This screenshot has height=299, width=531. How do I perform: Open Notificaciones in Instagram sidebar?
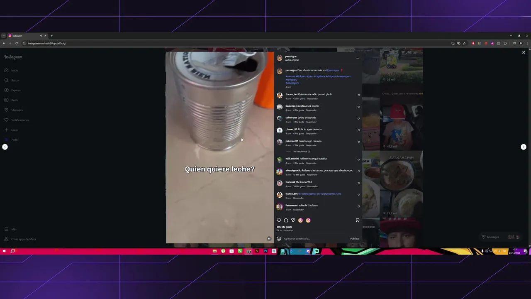coord(17,120)
